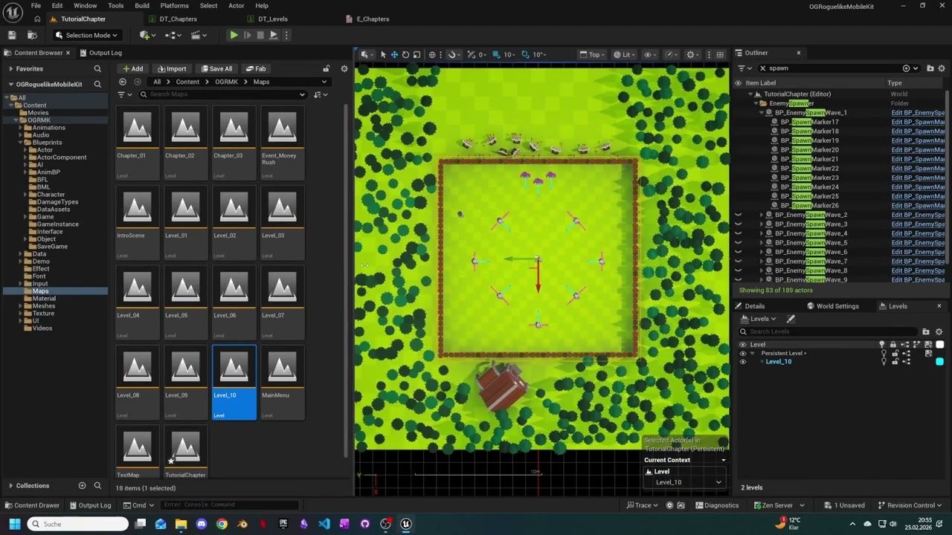Select the MainMenu map thumbnail
This screenshot has height=535, width=952.
[x=282, y=382]
